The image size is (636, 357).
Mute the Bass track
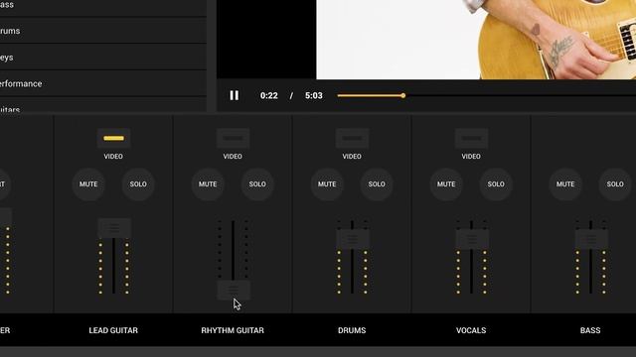[565, 184]
